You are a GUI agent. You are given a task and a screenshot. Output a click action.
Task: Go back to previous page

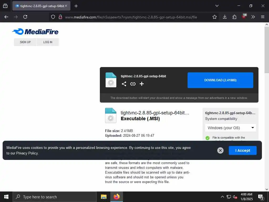coord(6,17)
